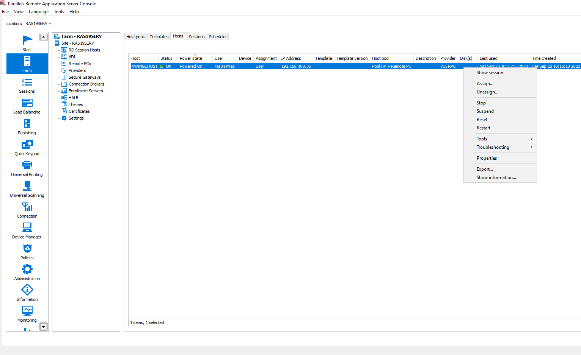Screen dimensions: 581x355
Task: Switch to the Host pools tab
Action: pyautogui.click(x=136, y=37)
